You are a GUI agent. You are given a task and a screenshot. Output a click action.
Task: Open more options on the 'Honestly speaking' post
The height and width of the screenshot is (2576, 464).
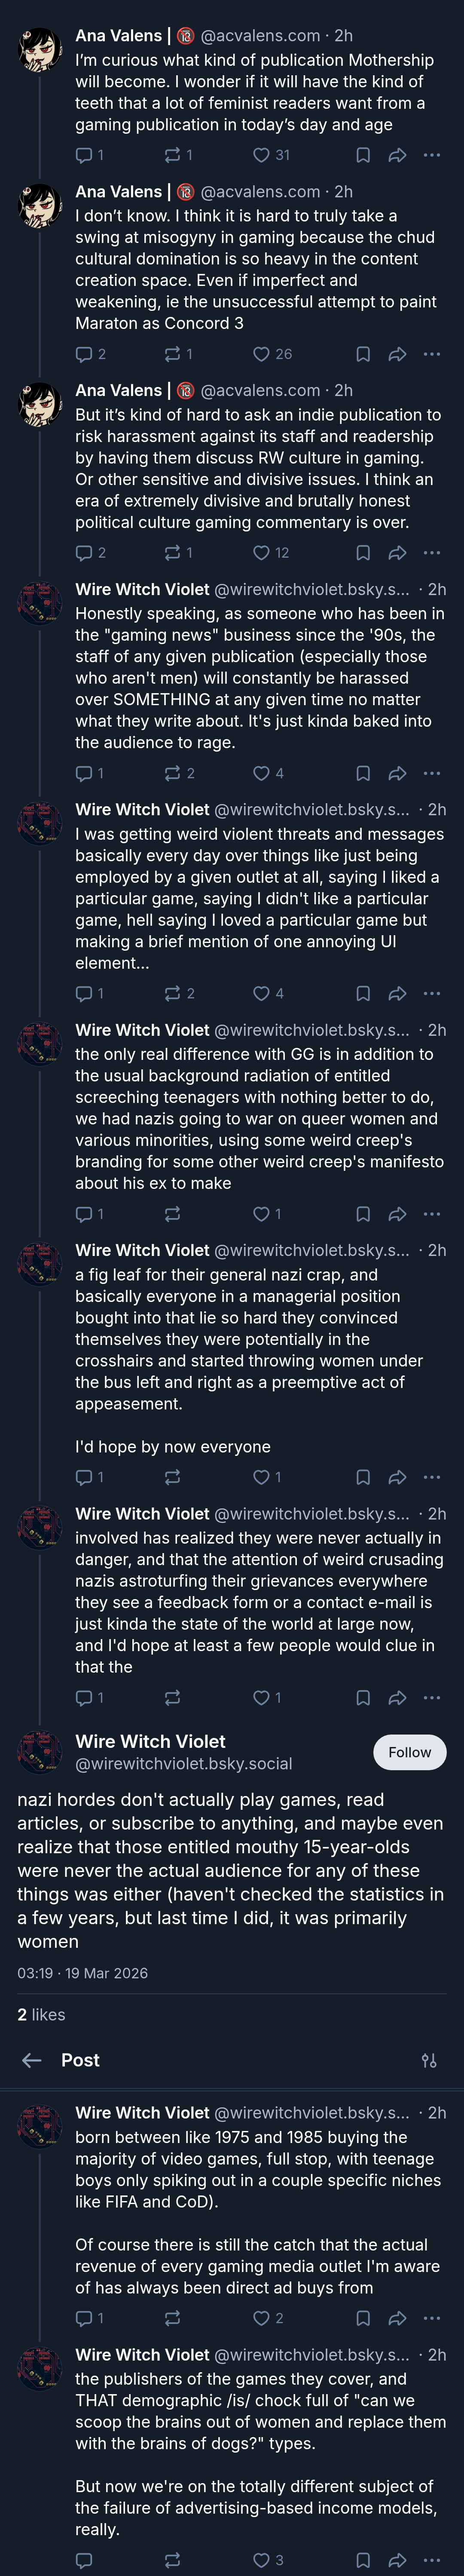(432, 773)
